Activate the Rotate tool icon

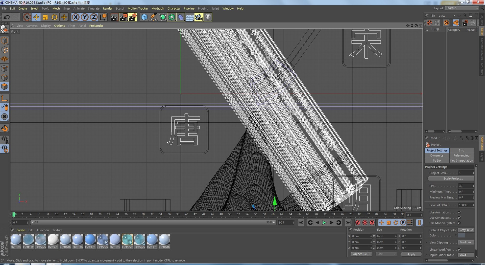[x=54, y=17]
